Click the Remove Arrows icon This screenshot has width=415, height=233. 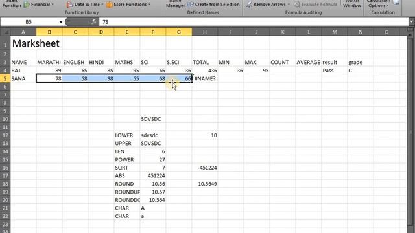(249, 5)
